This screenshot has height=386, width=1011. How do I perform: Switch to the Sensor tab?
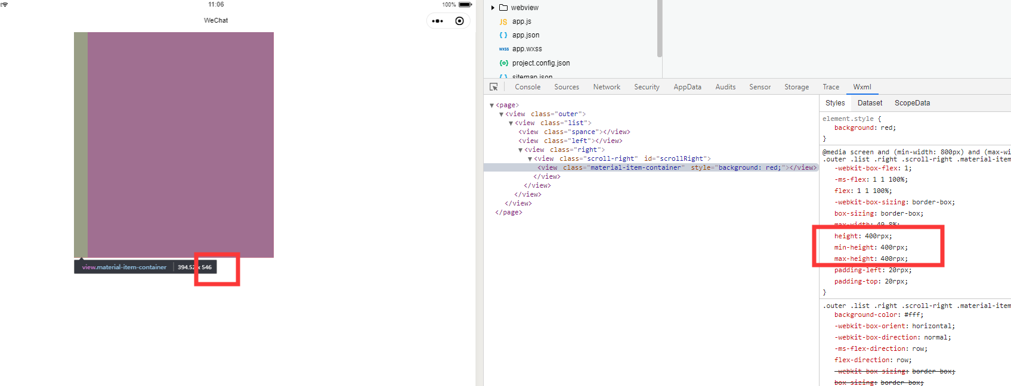coord(760,87)
